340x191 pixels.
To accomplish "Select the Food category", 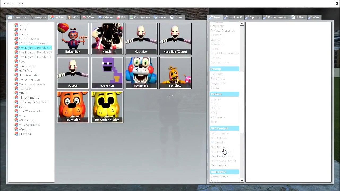I will (x=22, y=61).
